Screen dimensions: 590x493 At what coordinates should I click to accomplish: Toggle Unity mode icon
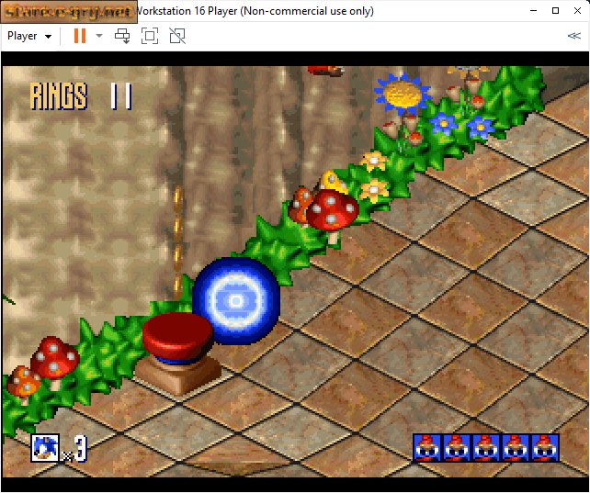(177, 36)
